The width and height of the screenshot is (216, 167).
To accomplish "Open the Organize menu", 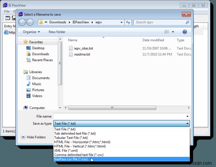I will tap(31, 32).
